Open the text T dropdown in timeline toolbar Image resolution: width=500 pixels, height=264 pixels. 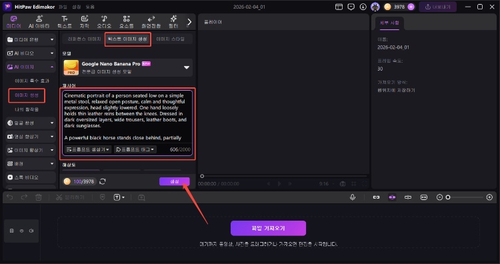[x=119, y=197]
